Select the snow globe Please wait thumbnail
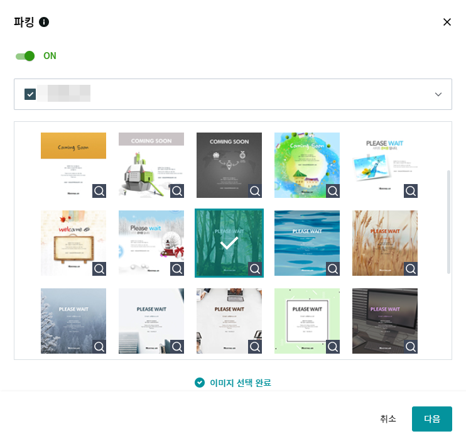Viewport: 466px width, 446px height. point(151,243)
